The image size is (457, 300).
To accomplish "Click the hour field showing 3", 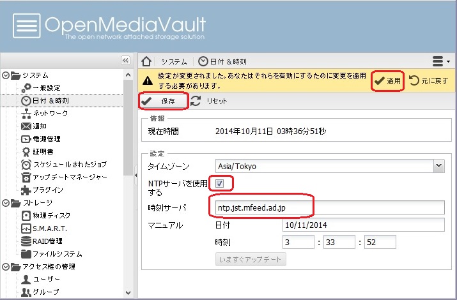I will click(x=298, y=242).
